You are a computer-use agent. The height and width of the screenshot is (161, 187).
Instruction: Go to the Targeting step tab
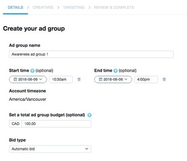point(74,7)
